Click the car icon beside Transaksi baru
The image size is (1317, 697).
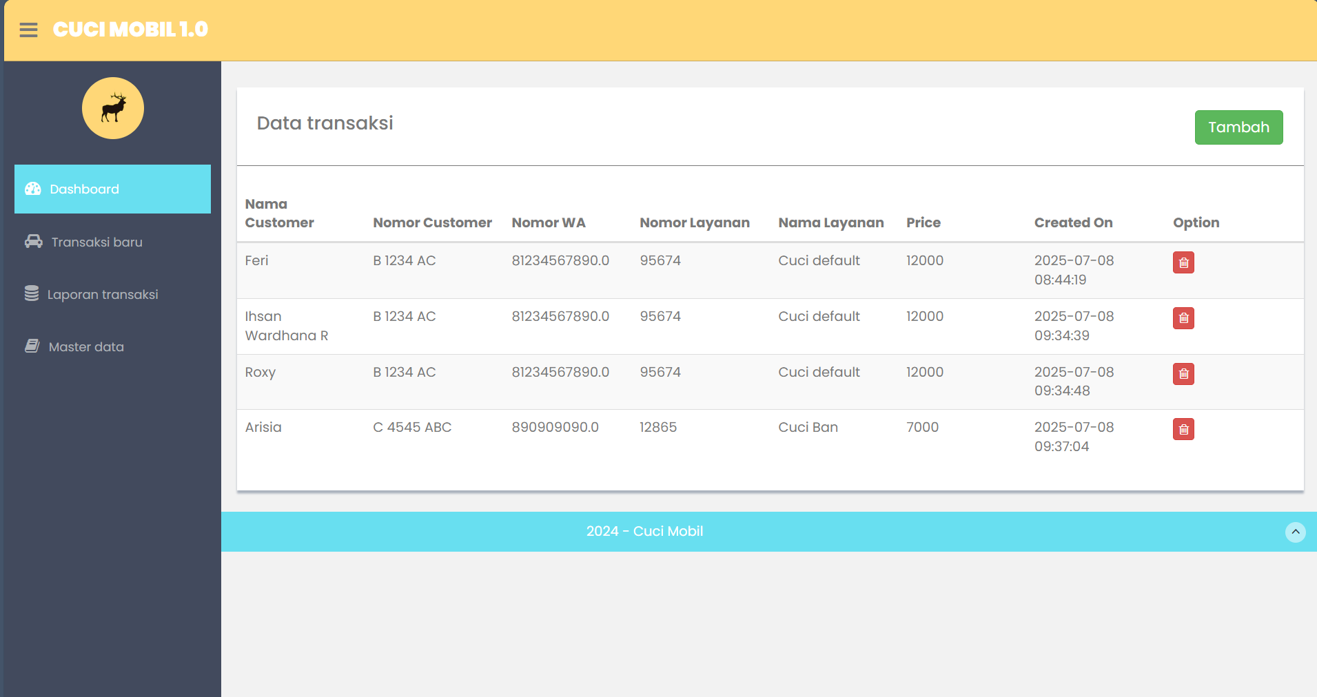pos(34,241)
